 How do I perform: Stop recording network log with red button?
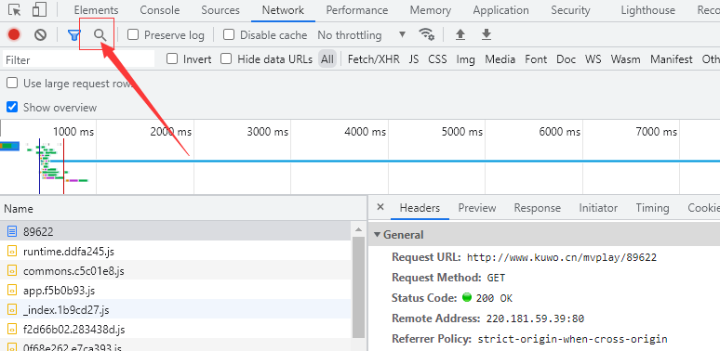click(x=14, y=35)
